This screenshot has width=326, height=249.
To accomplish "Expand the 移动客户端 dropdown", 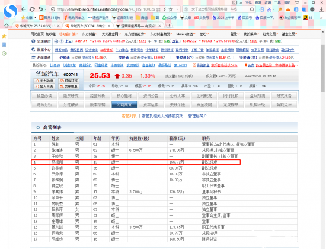I will pyautogui.click(x=69, y=34).
